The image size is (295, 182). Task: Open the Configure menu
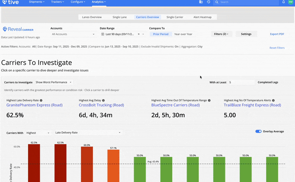coord(78,2)
